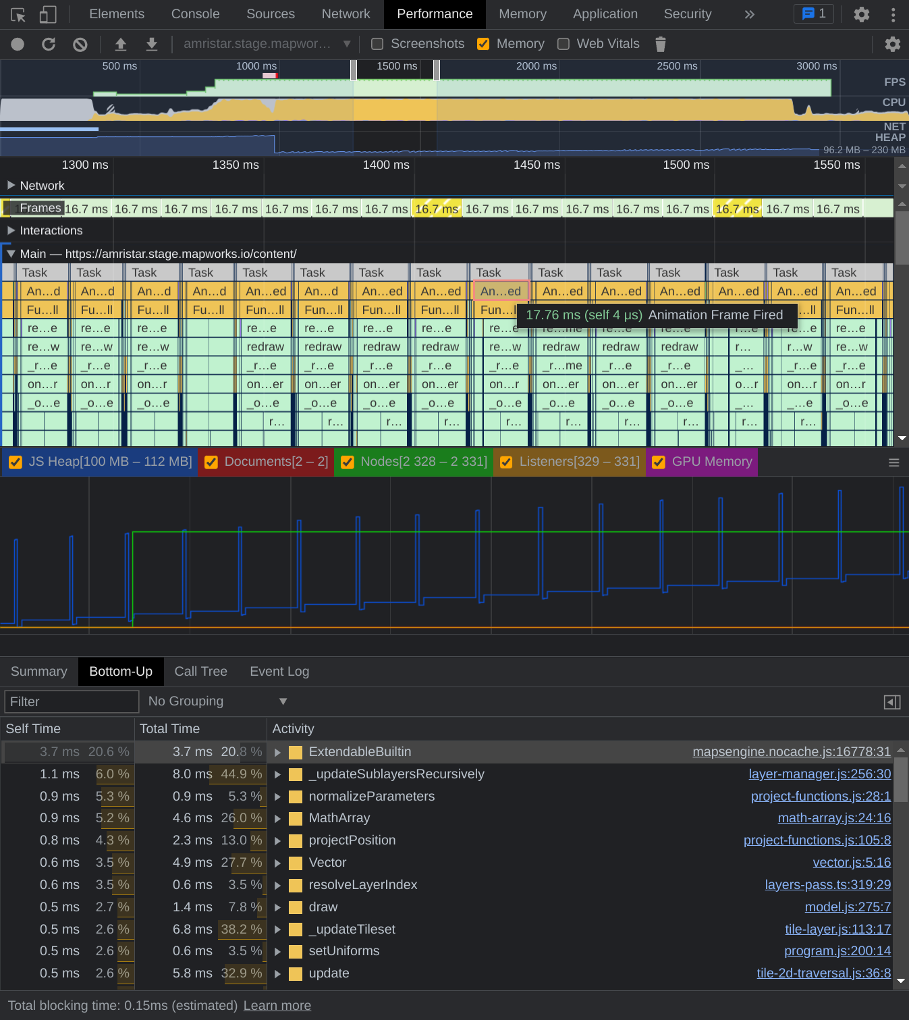Viewport: 909px width, 1020px height.
Task: Open the DevTools settings gear icon
Action: (x=862, y=14)
